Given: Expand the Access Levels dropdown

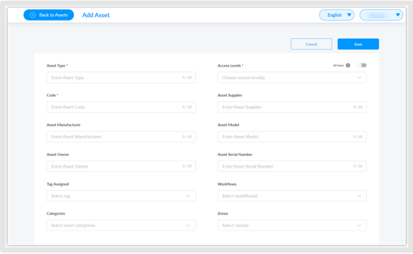Looking at the screenshot, I should [292, 77].
